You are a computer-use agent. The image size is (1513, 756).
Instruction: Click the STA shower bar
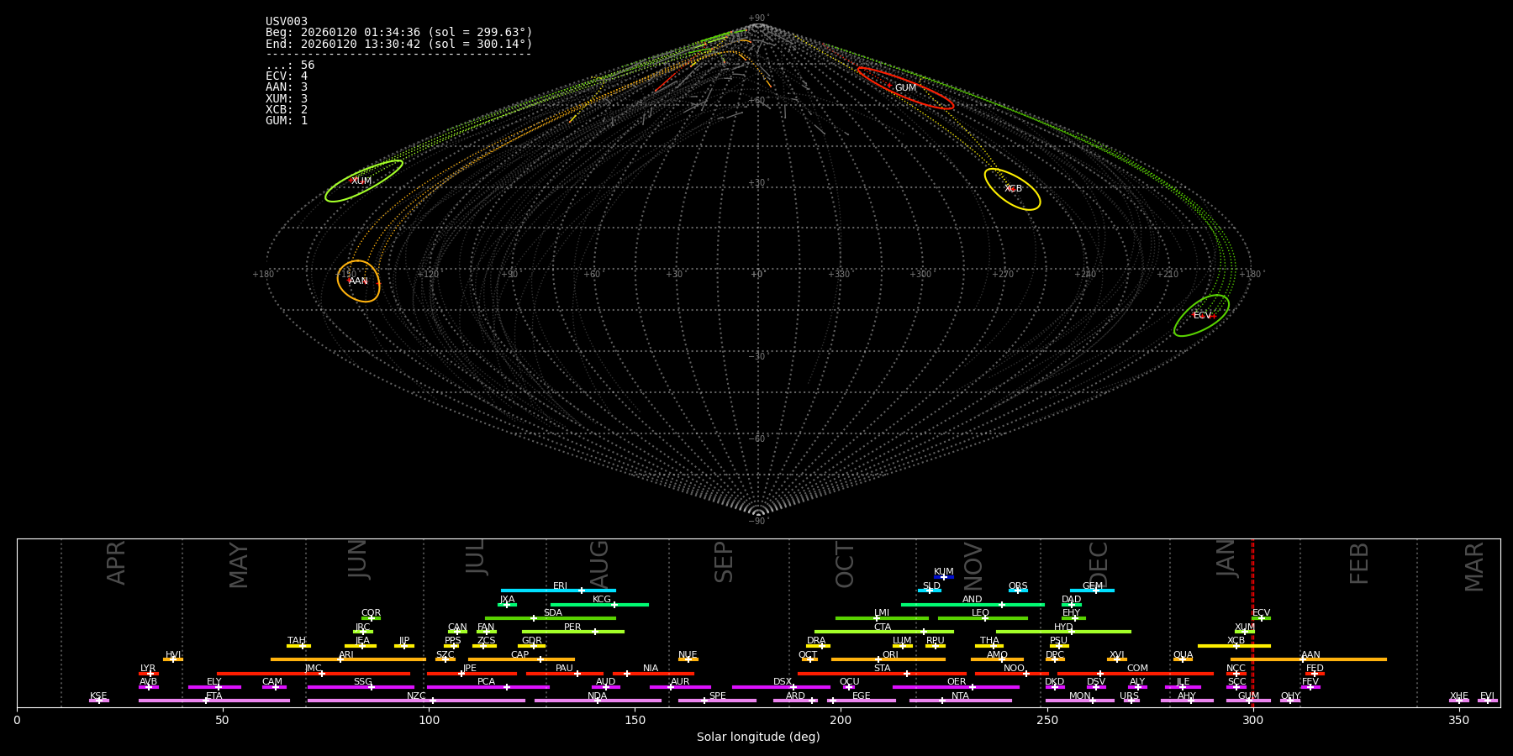(881, 674)
